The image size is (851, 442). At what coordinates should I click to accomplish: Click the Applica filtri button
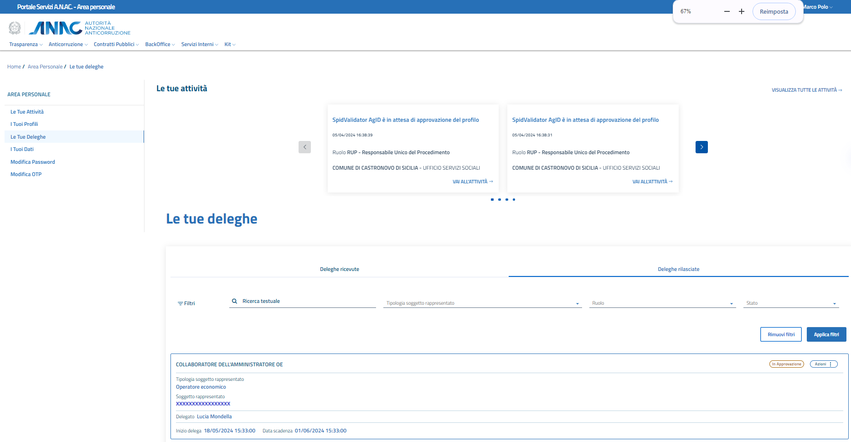pyautogui.click(x=826, y=334)
